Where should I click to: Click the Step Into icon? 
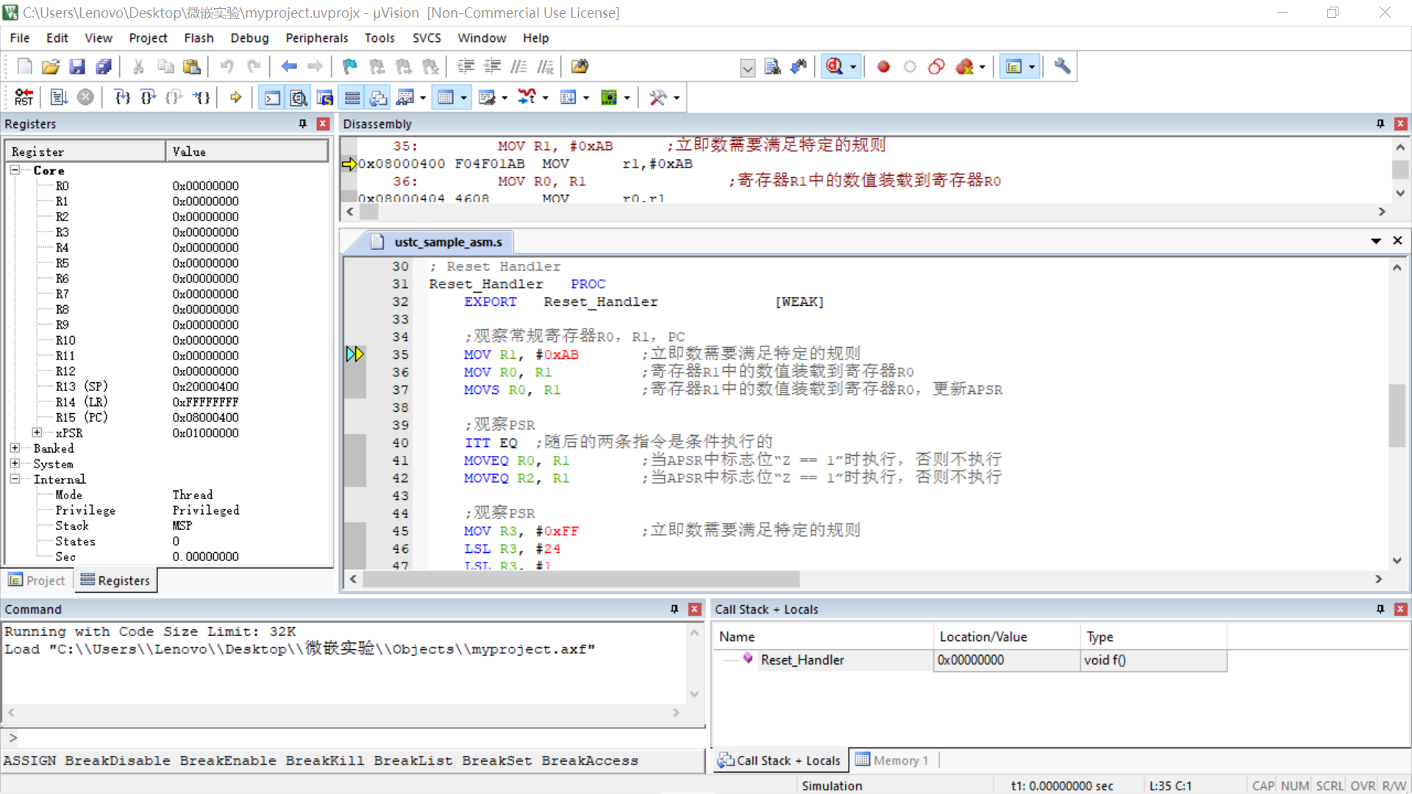tap(122, 97)
